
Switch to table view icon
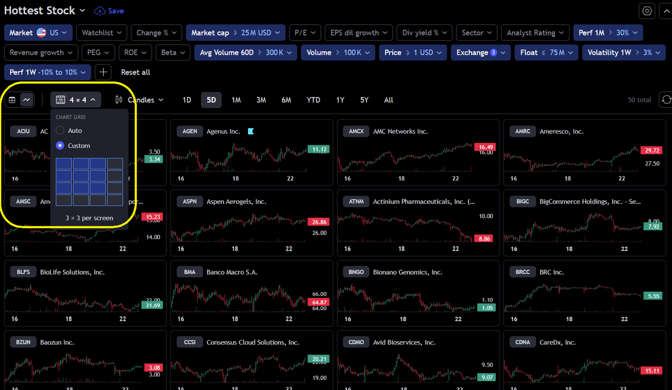pyautogui.click(x=12, y=100)
